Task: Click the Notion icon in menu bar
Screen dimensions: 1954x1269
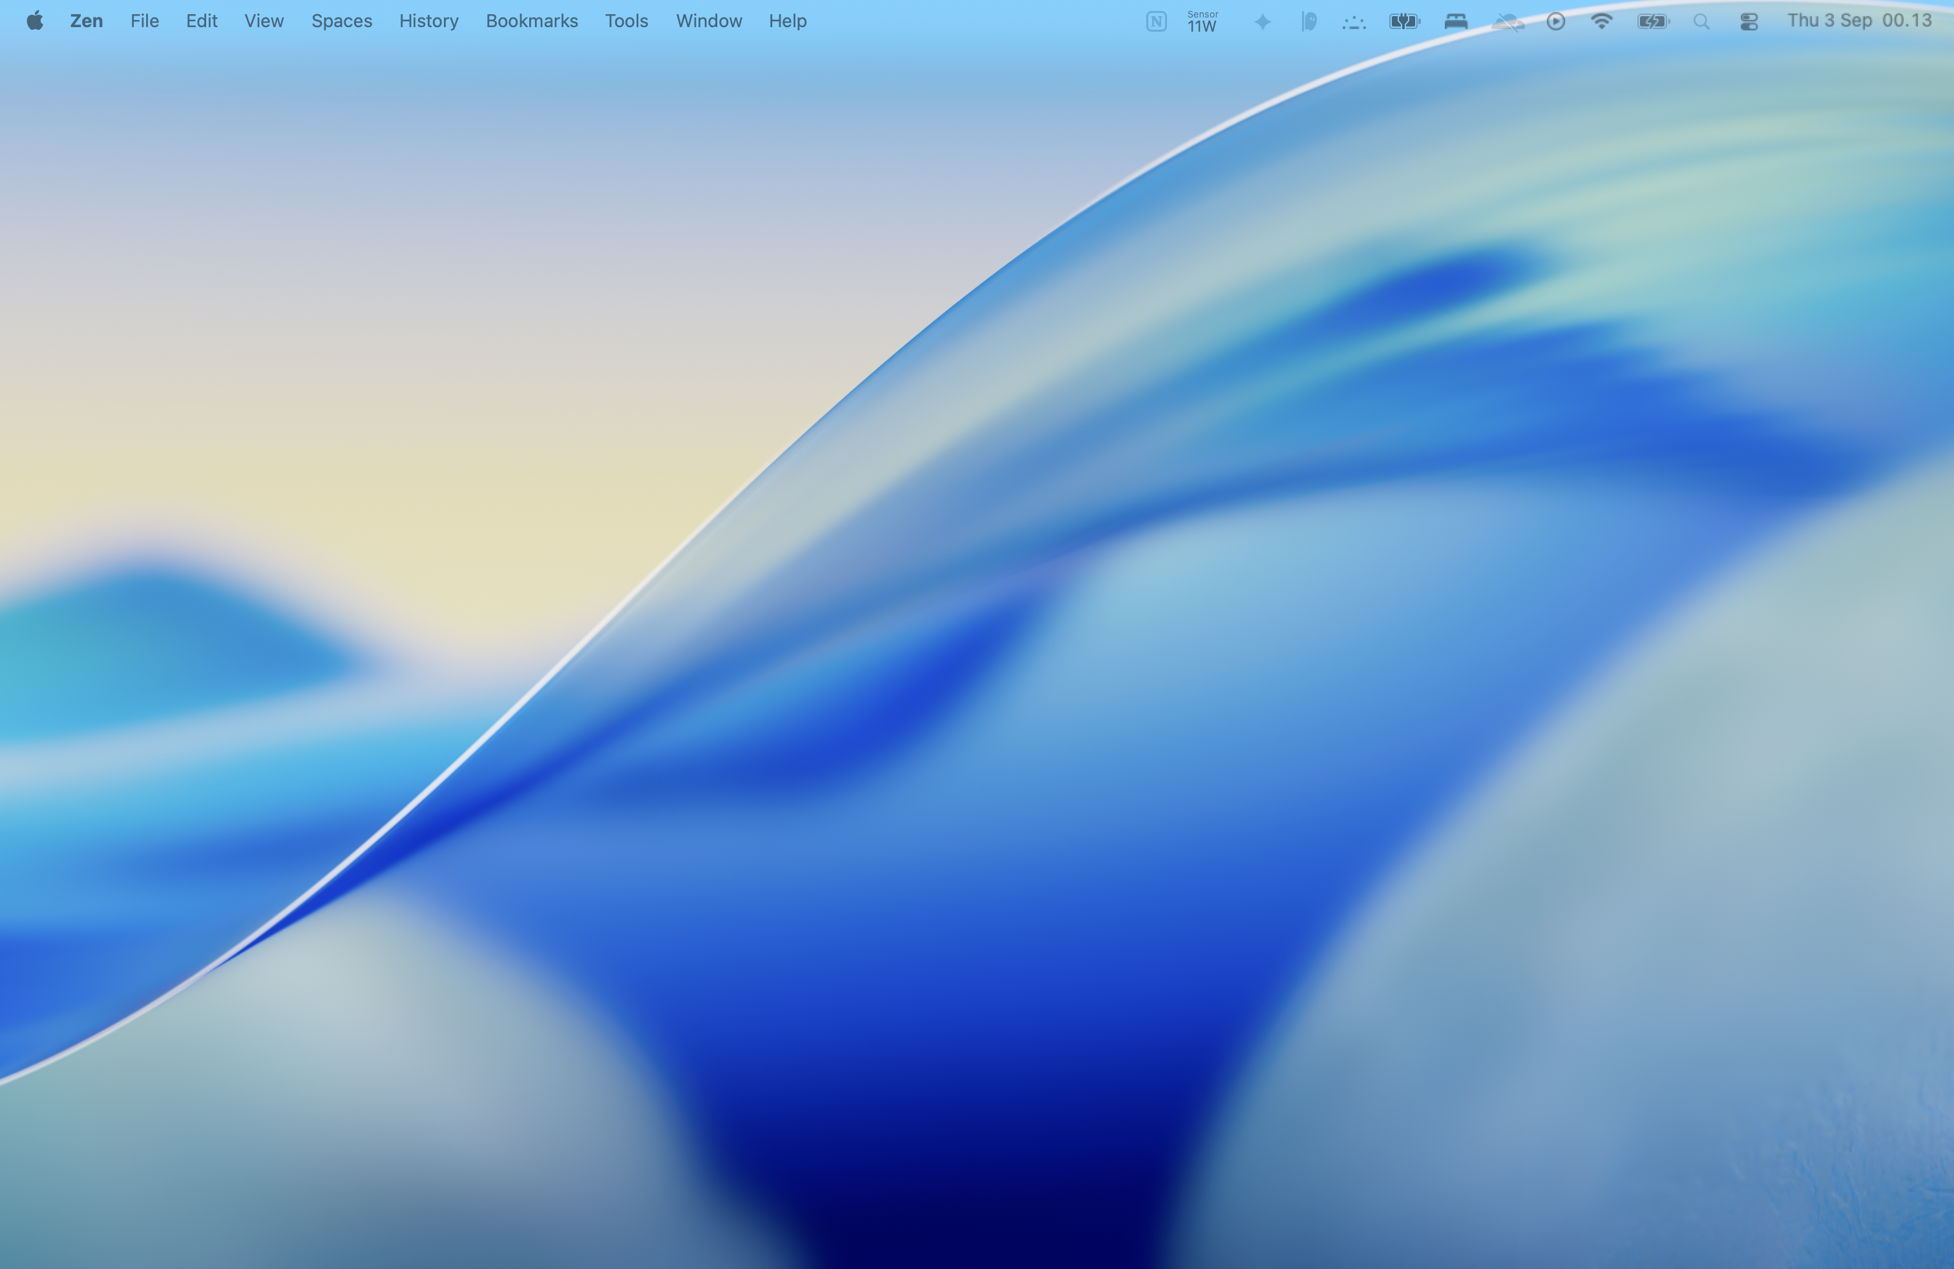Action: [x=1156, y=21]
